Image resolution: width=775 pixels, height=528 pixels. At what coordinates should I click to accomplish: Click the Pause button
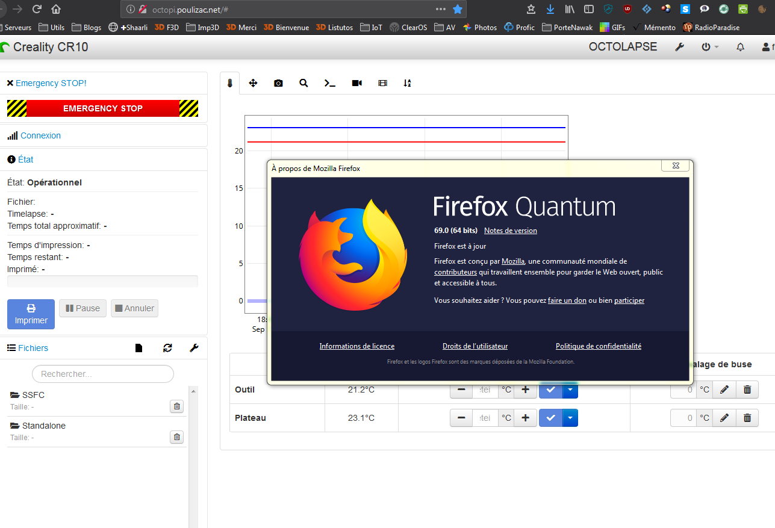pyautogui.click(x=82, y=308)
